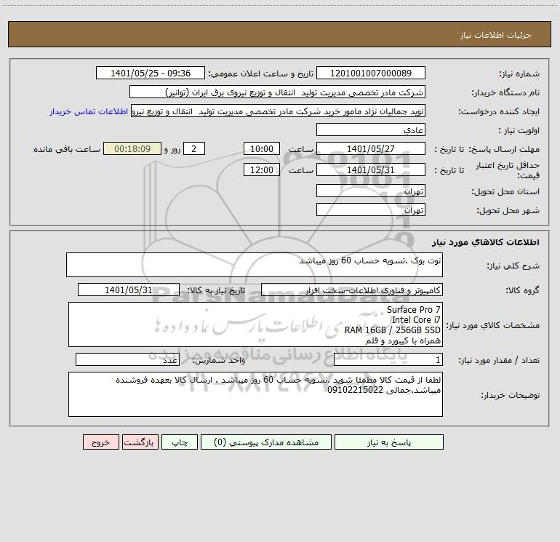The width and height of the screenshot is (560, 542).
Task: Click the نام دستگاه خریدار label
Action: [x=505, y=92]
